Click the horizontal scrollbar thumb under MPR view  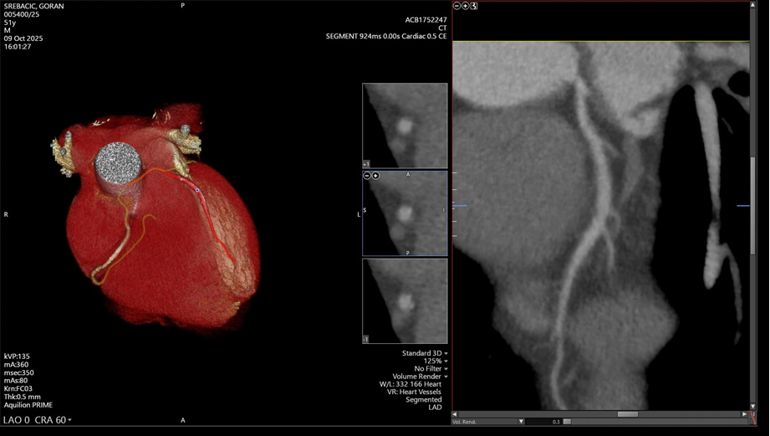point(628,414)
